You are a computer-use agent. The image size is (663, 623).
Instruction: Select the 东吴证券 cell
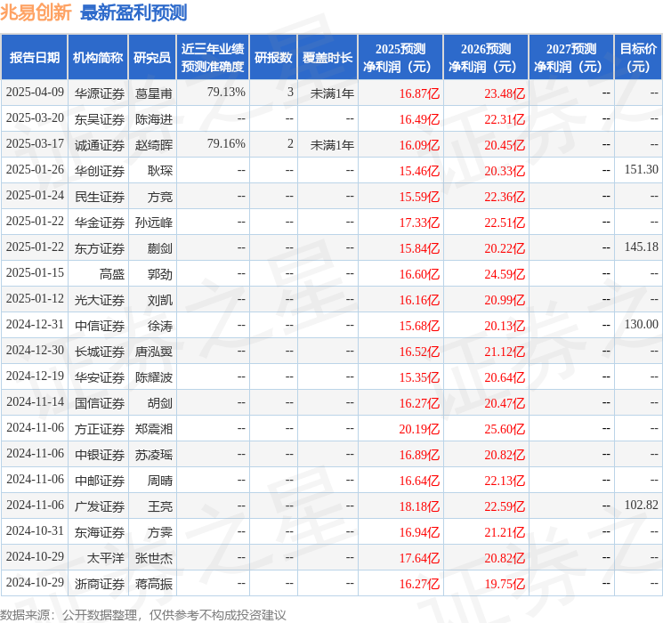[100, 119]
